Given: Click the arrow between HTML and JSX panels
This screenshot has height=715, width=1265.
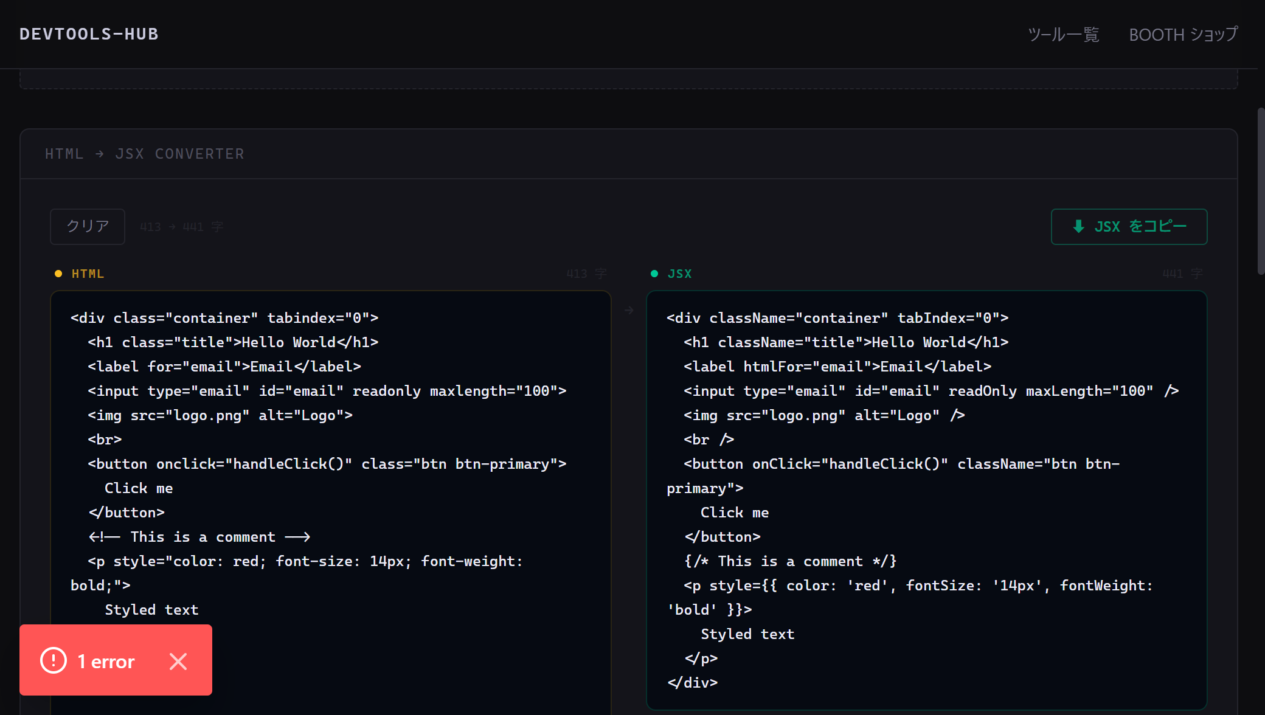Looking at the screenshot, I should pyautogui.click(x=629, y=311).
